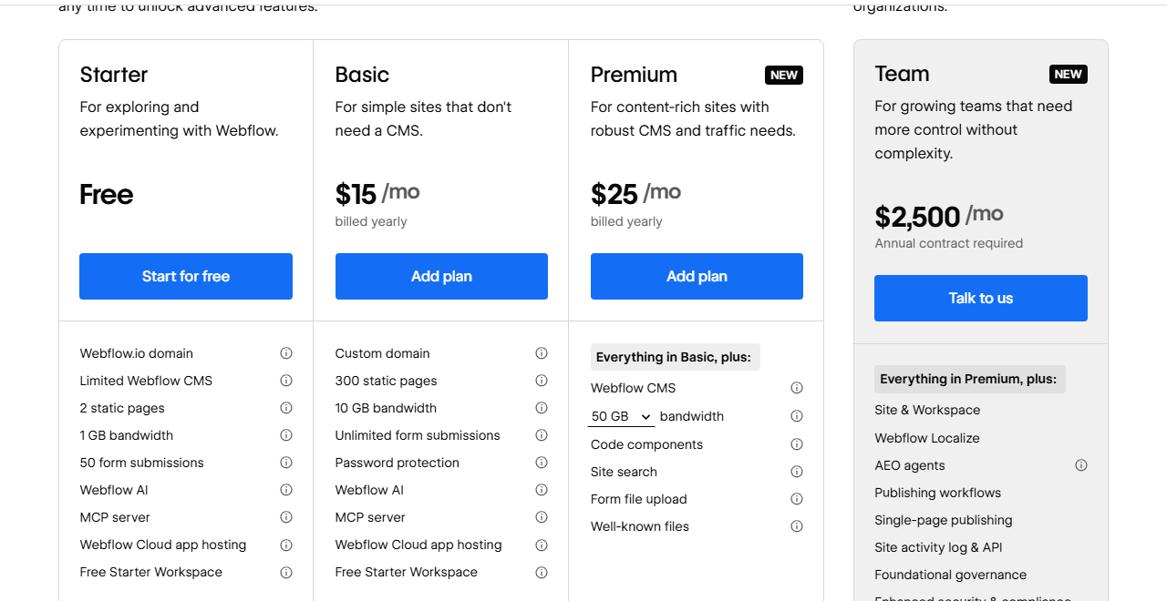Click the Free price text
Image resolution: width=1167 pixels, height=601 pixels.
(107, 194)
